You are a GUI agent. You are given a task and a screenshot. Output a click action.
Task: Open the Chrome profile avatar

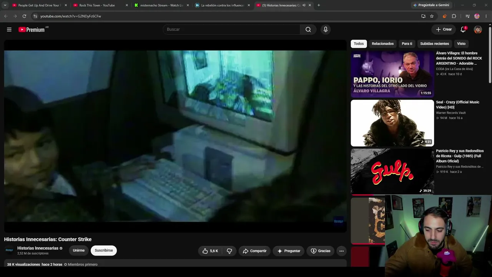pos(477,16)
